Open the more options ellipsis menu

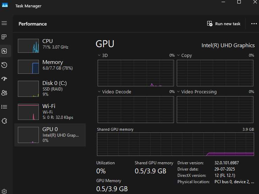pyautogui.click(x=254, y=24)
